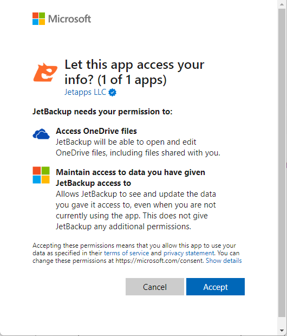Open the privacy statement link
Image resolution: width=287 pixels, height=336 pixels.
[x=188, y=253]
